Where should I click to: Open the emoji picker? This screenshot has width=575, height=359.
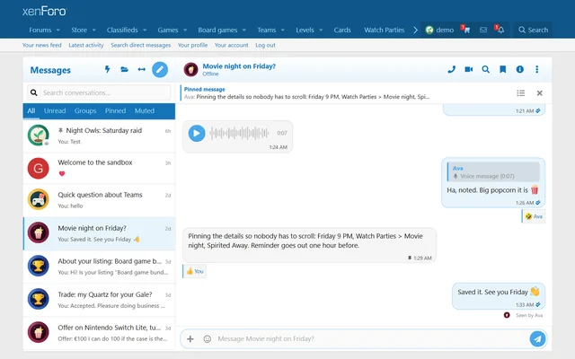(x=208, y=339)
